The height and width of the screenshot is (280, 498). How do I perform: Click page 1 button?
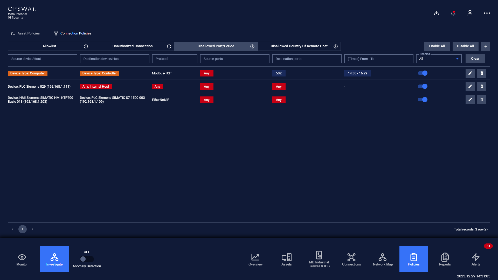point(23,229)
